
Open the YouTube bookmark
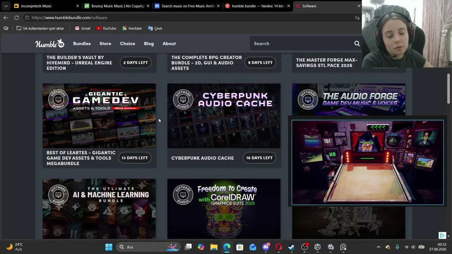[x=106, y=28]
